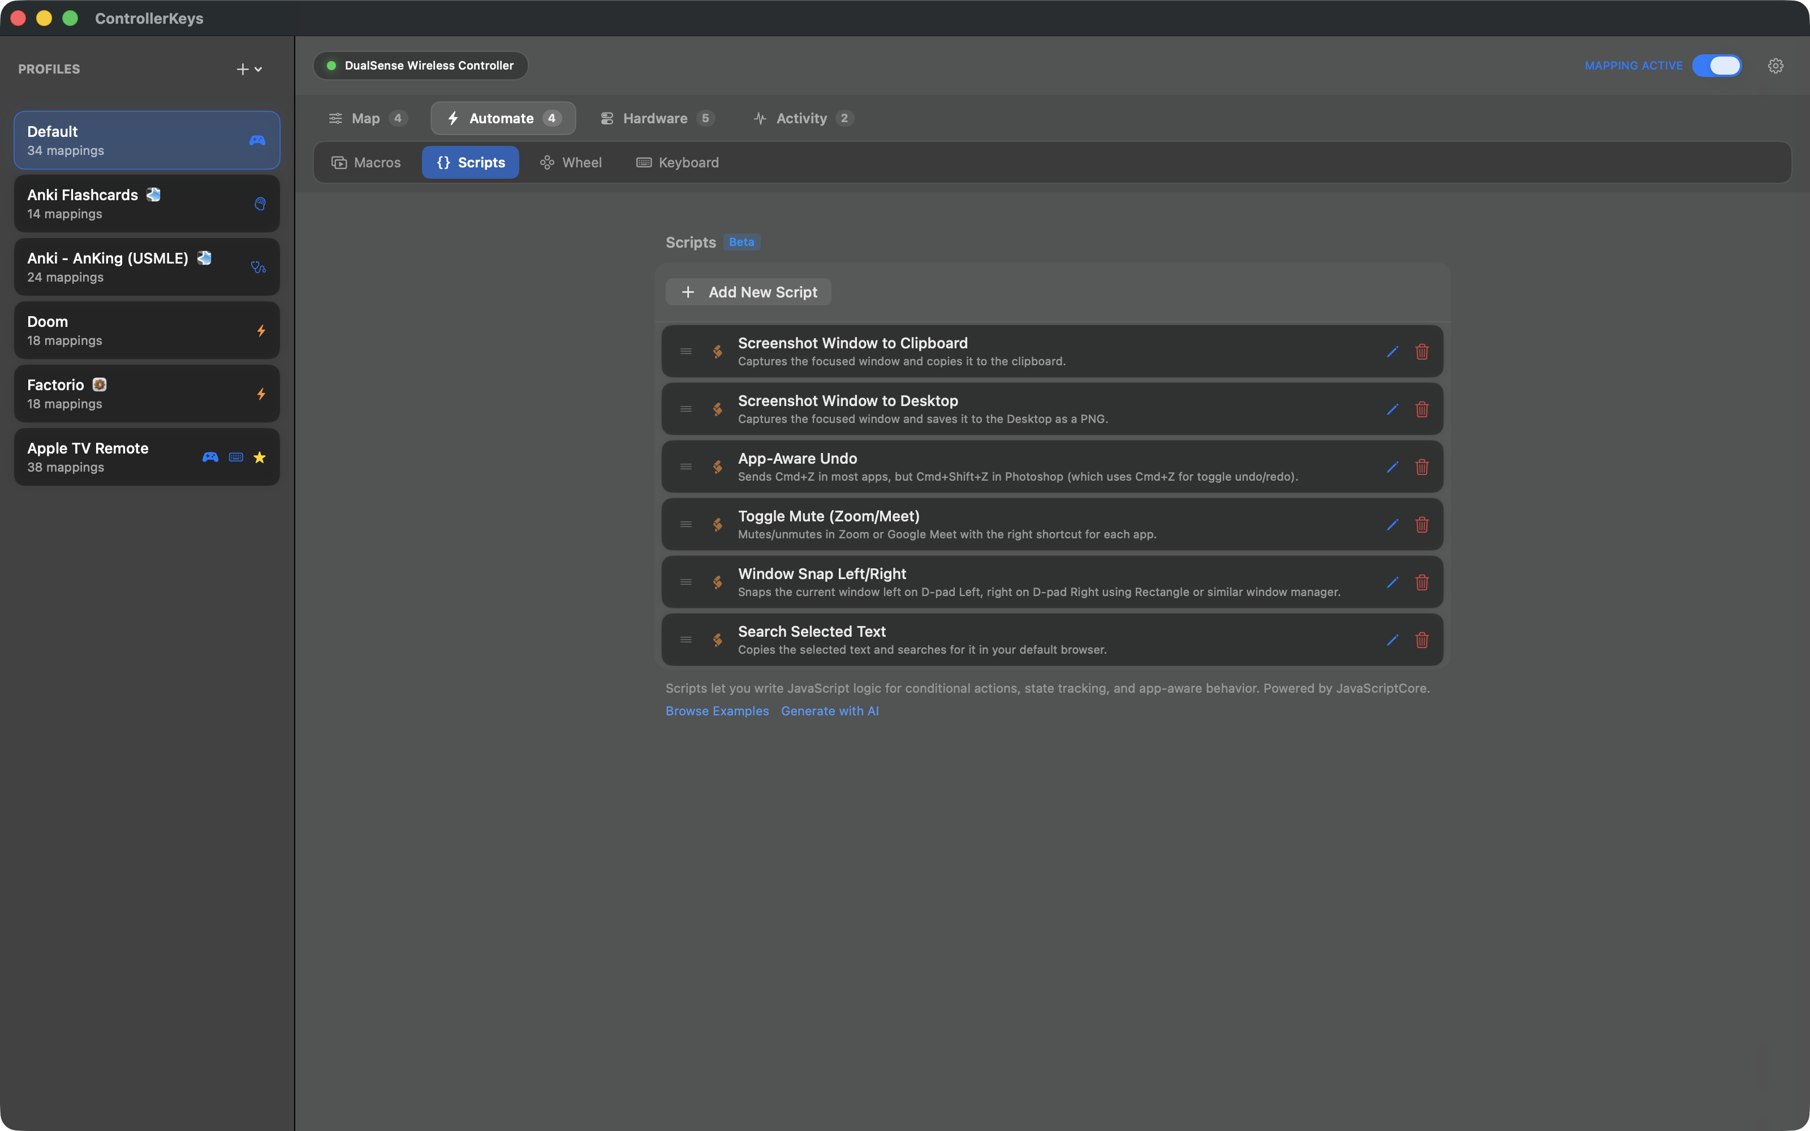Edit the Screenshot Window to Desktop script

[1392, 409]
